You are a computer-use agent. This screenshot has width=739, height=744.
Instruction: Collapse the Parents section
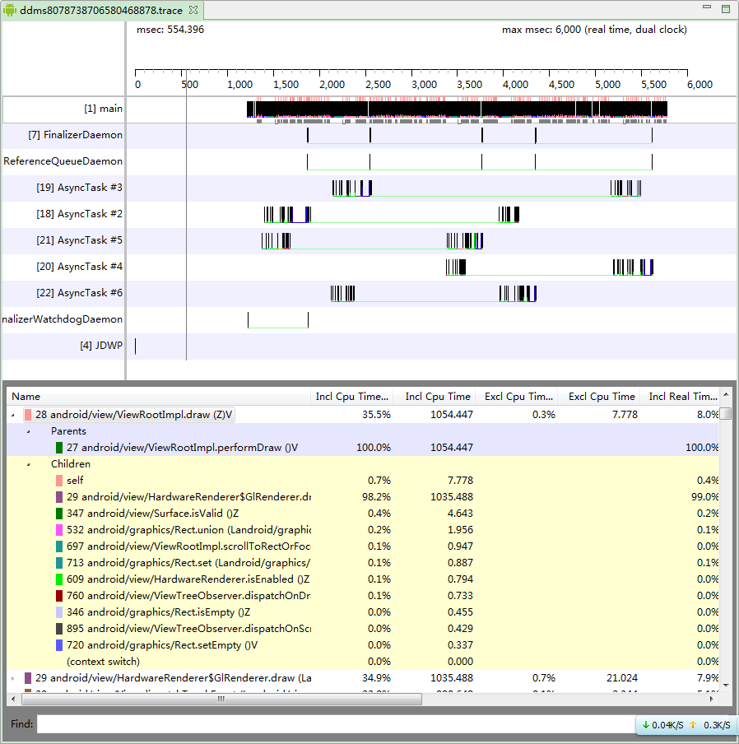coord(28,431)
